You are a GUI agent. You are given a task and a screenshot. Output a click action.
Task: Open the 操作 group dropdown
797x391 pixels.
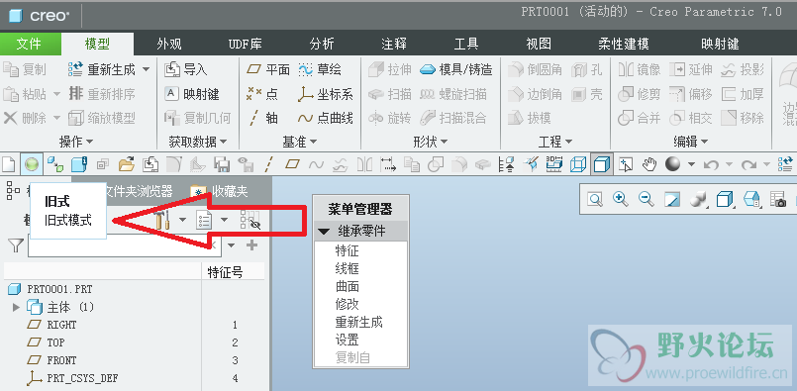[x=76, y=142]
